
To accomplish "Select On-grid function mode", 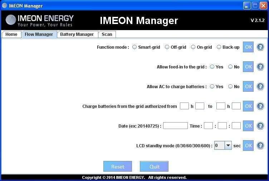I will [193, 47].
